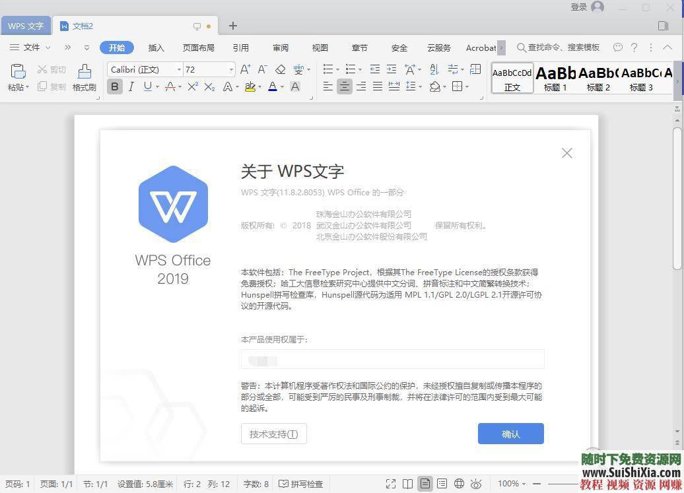
Task: Click the 确认 button in the dialog
Action: [x=510, y=434]
